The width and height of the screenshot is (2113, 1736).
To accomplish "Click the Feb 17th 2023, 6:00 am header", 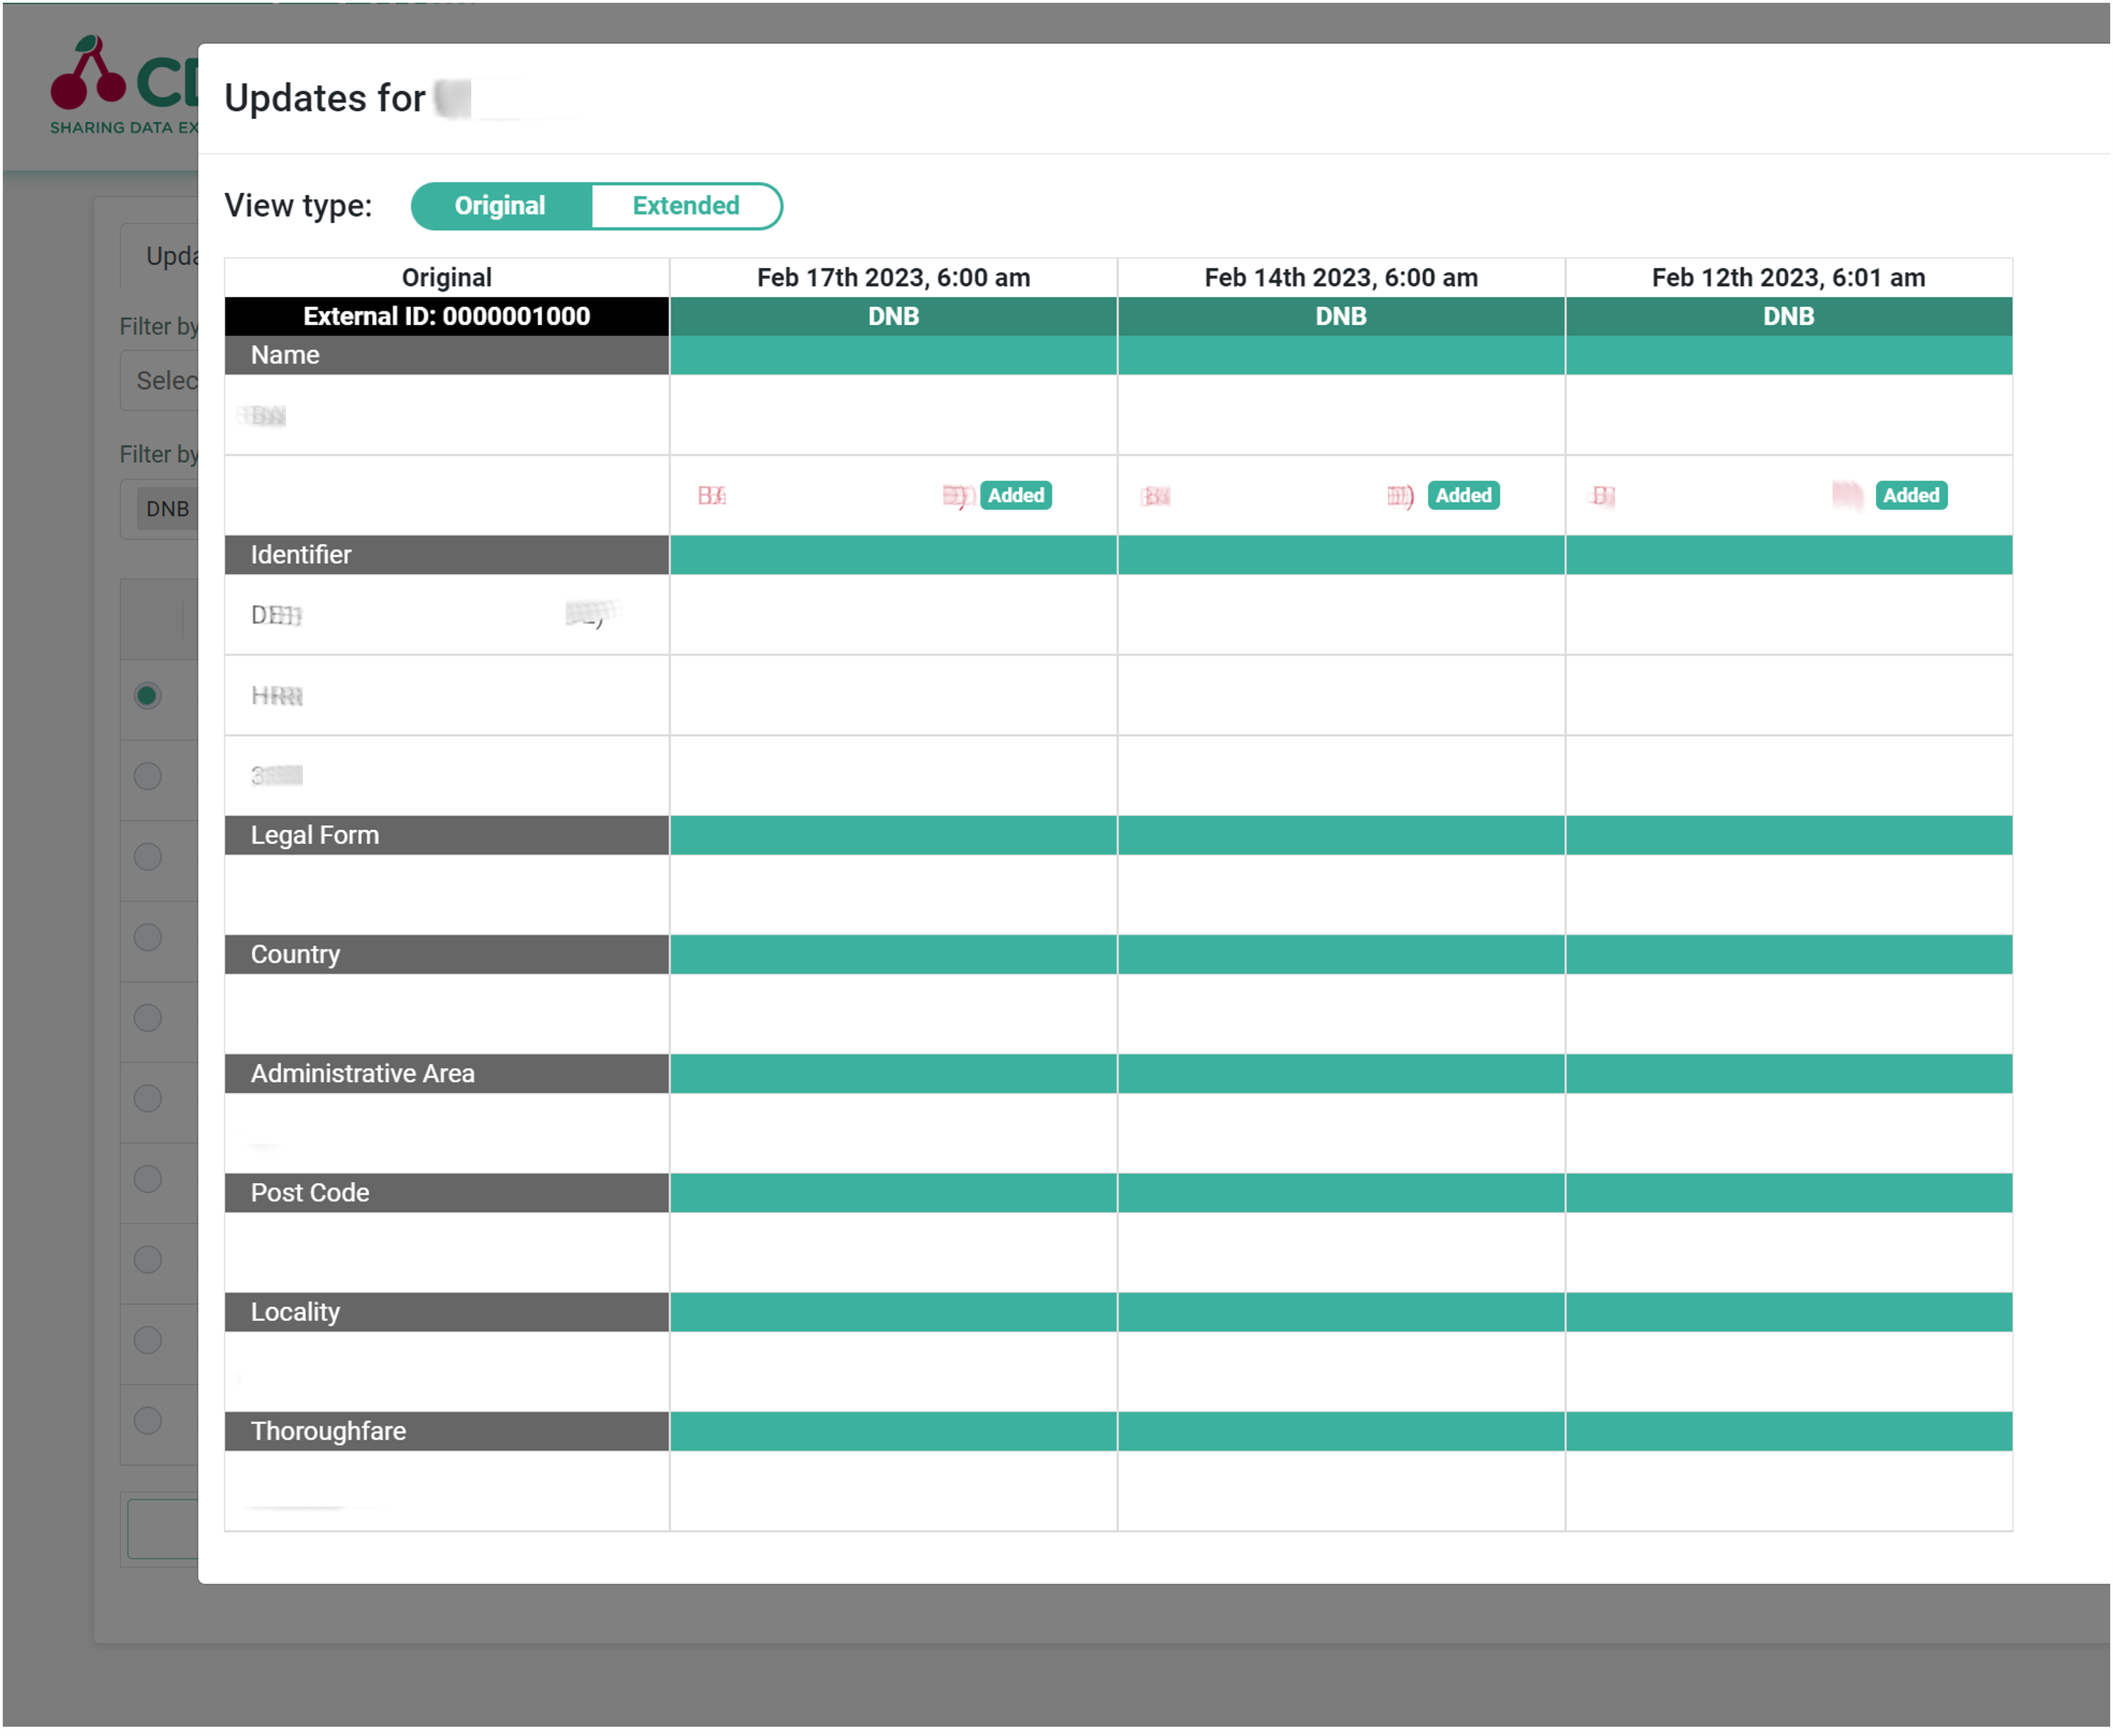I will pyautogui.click(x=894, y=278).
